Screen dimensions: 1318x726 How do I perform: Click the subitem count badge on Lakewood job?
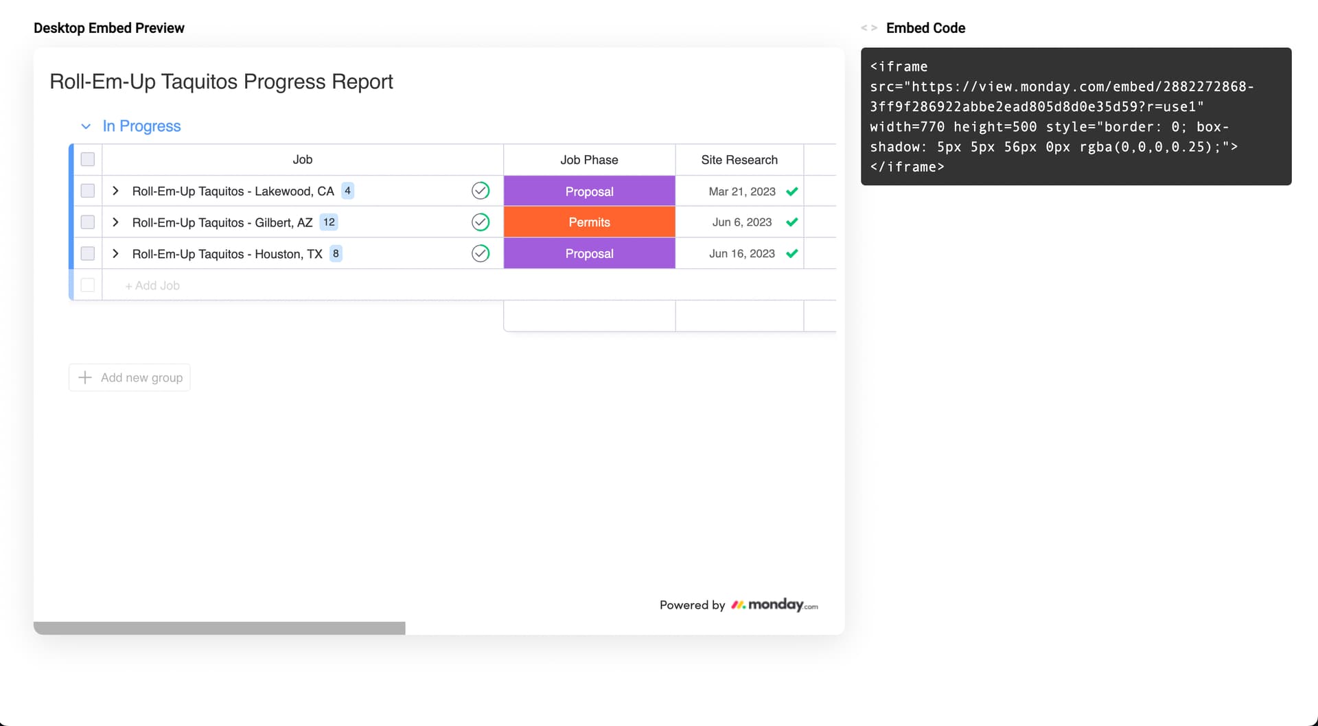coord(347,191)
